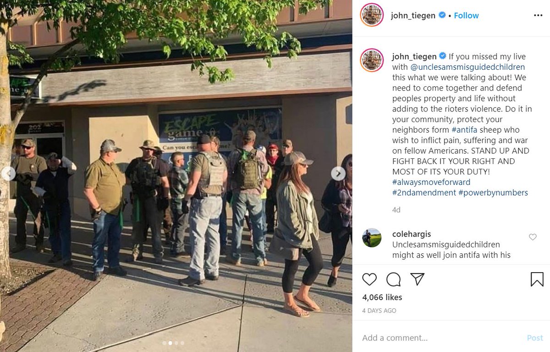Click the Post comment button

pyautogui.click(x=535, y=338)
